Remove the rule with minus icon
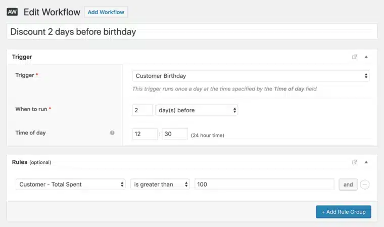384x227 pixels. [x=365, y=185]
